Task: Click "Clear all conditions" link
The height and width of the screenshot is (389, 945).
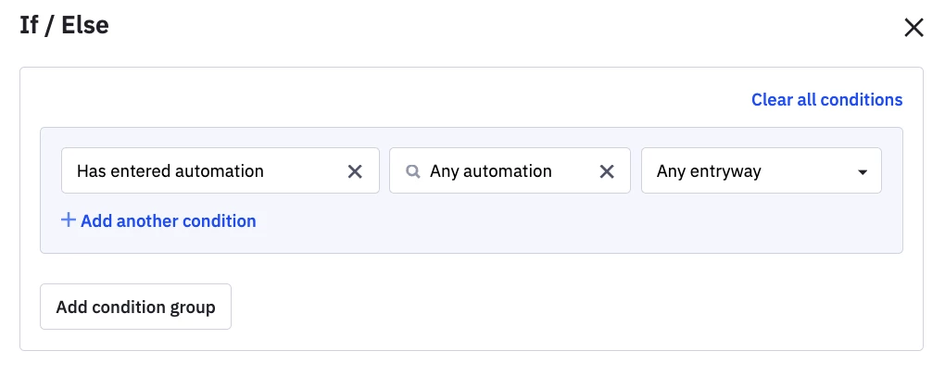Action: point(826,99)
